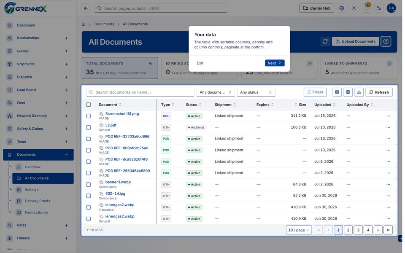The width and height of the screenshot is (405, 253).
Task: Check the L2.pdf row checkbox
Action: [x=89, y=127]
